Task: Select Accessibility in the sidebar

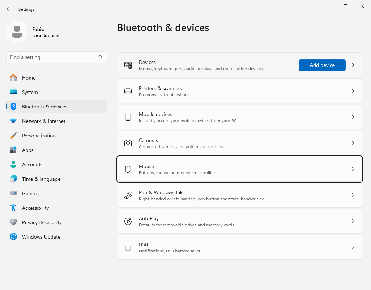Action: 57,208
